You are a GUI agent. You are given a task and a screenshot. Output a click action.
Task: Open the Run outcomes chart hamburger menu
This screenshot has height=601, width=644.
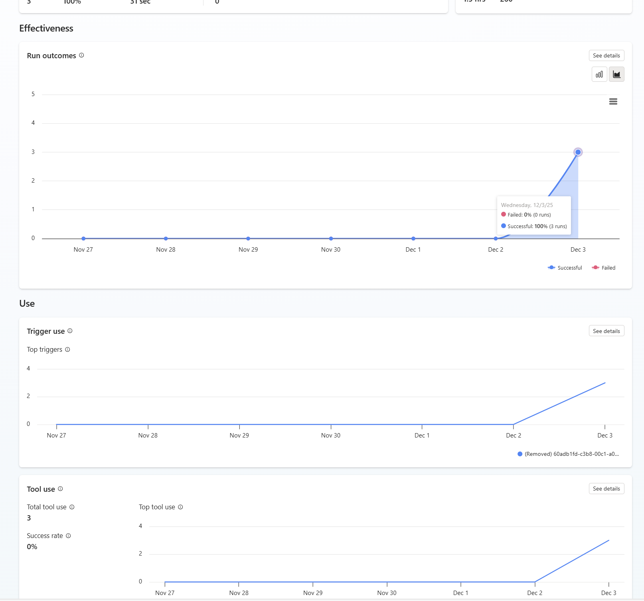click(x=613, y=102)
